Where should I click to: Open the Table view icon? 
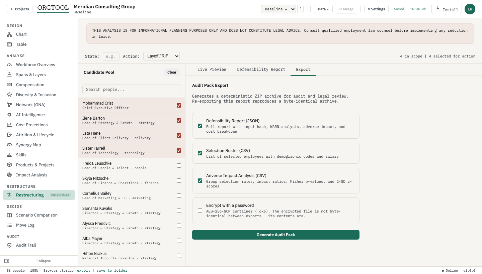9,44
